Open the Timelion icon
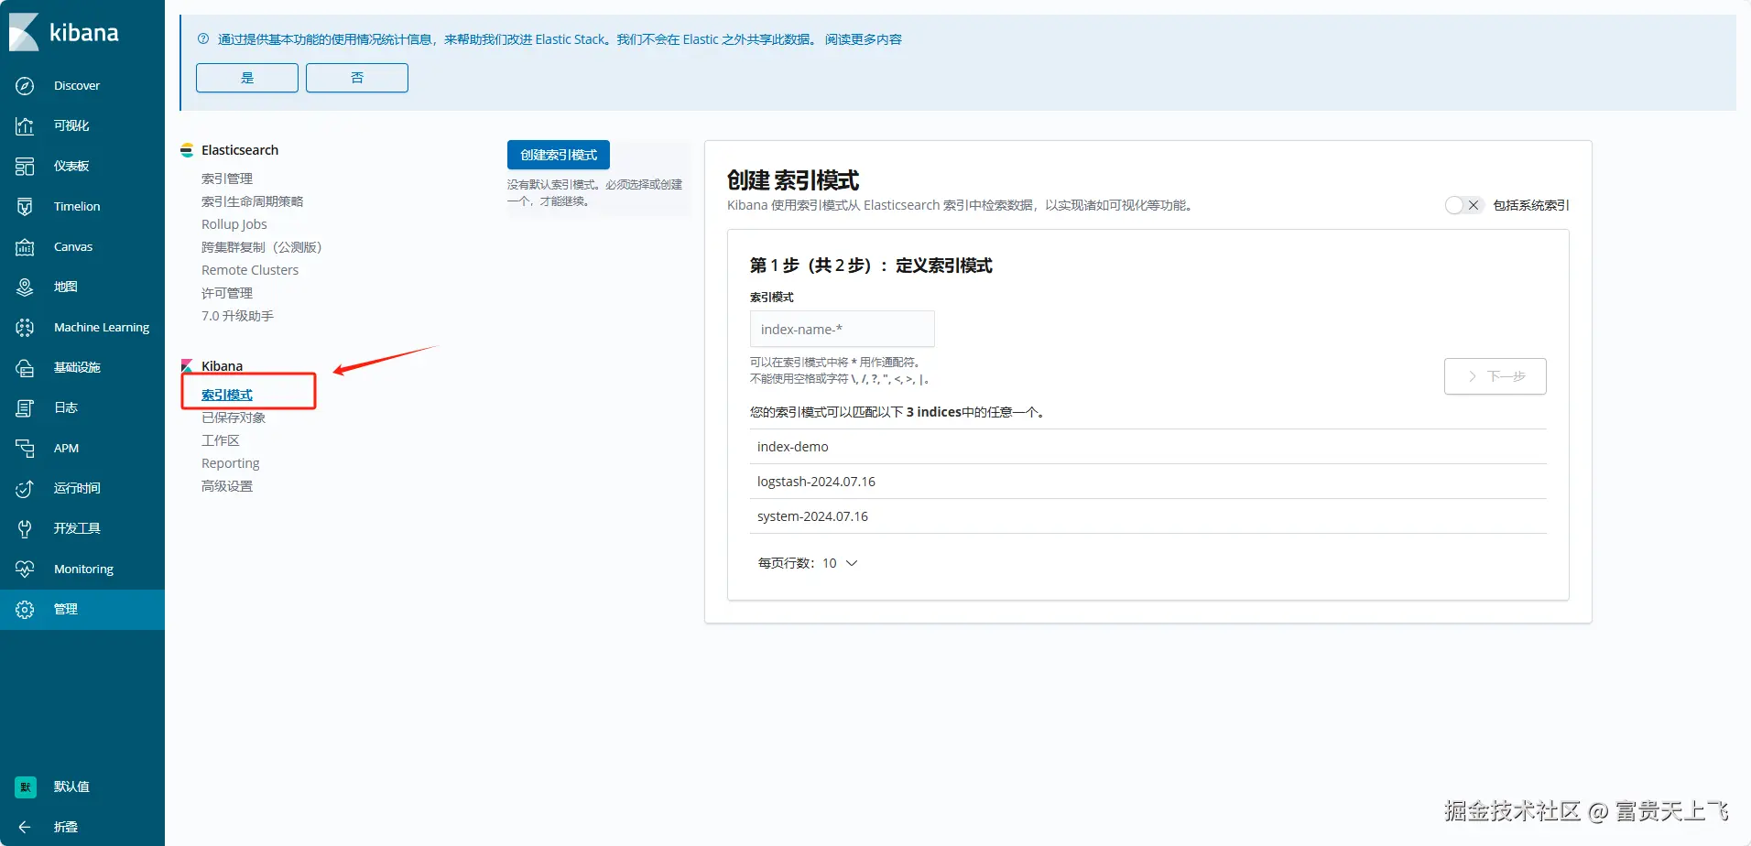1751x846 pixels. (x=25, y=206)
